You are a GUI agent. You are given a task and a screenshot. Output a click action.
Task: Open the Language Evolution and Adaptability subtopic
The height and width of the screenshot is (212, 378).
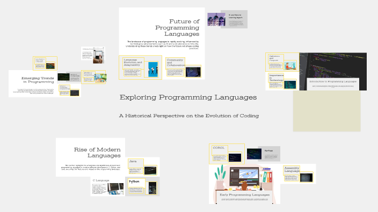pos(140,67)
